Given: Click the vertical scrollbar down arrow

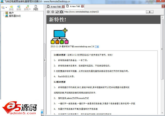Looking at the screenshot, I should (162, 113).
